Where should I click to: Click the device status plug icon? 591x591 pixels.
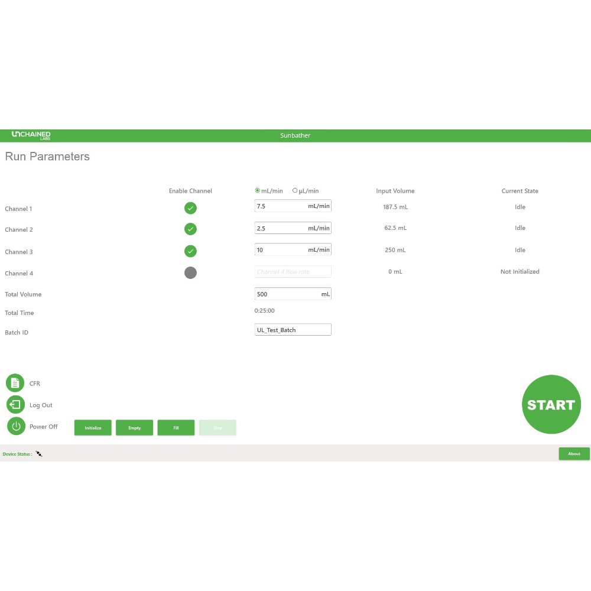click(x=39, y=454)
